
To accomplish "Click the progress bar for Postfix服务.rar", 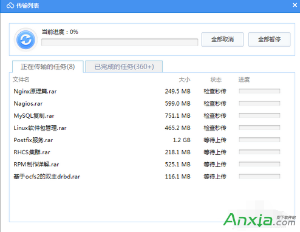I will click(259, 140).
